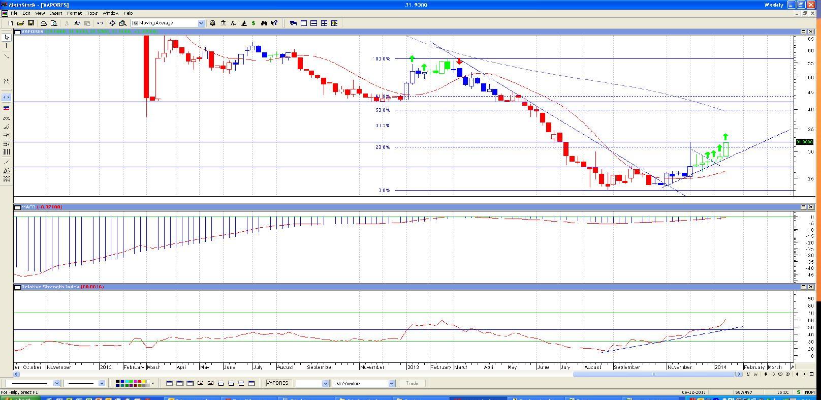The height and width of the screenshot is (400, 821).
Task: Click the undo arrow icon
Action: coord(100,23)
